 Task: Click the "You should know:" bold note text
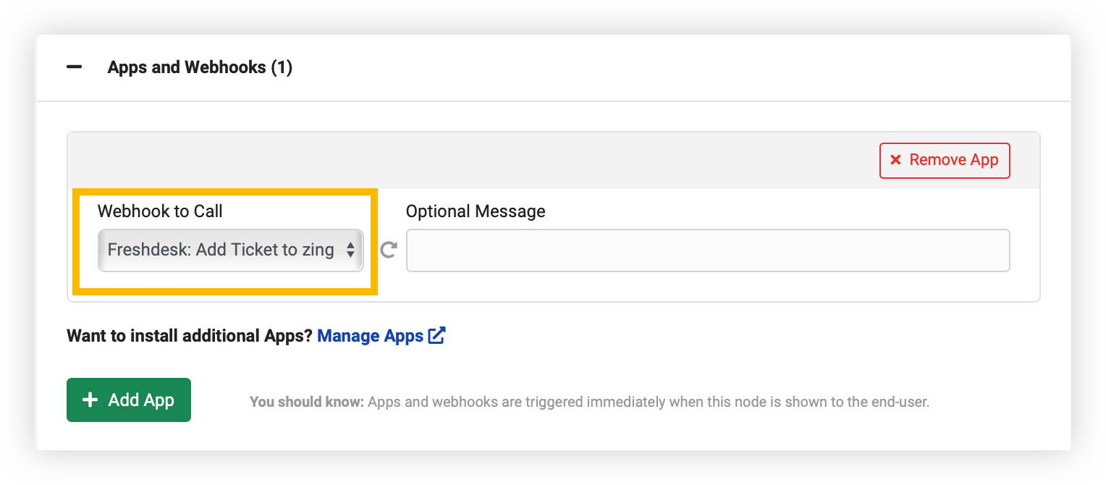307,401
